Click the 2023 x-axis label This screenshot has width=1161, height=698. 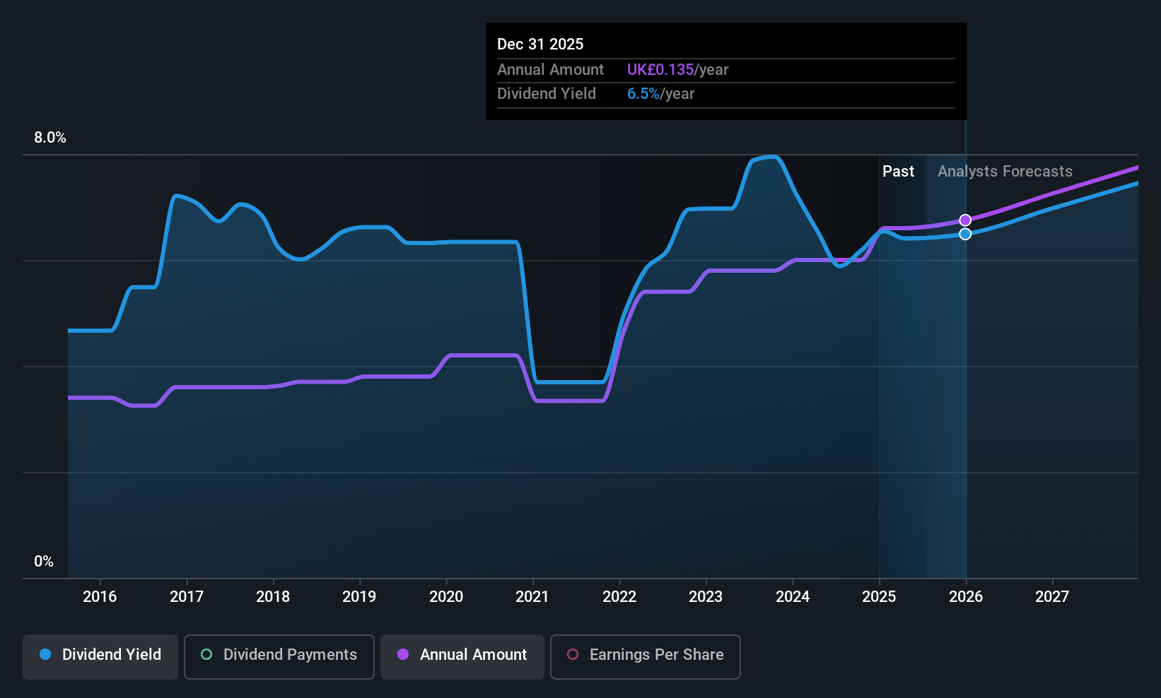[706, 596]
